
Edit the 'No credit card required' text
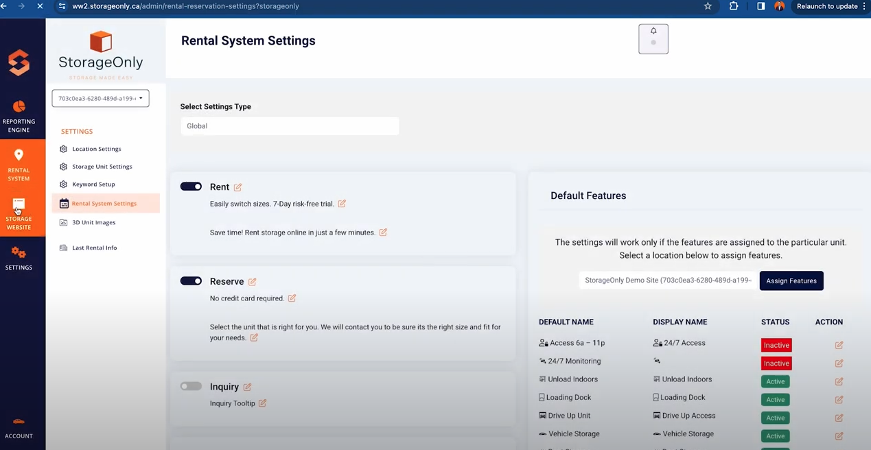click(292, 298)
